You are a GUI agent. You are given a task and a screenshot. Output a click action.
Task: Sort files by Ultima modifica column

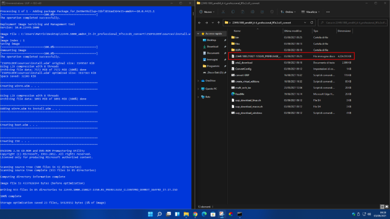(291, 31)
